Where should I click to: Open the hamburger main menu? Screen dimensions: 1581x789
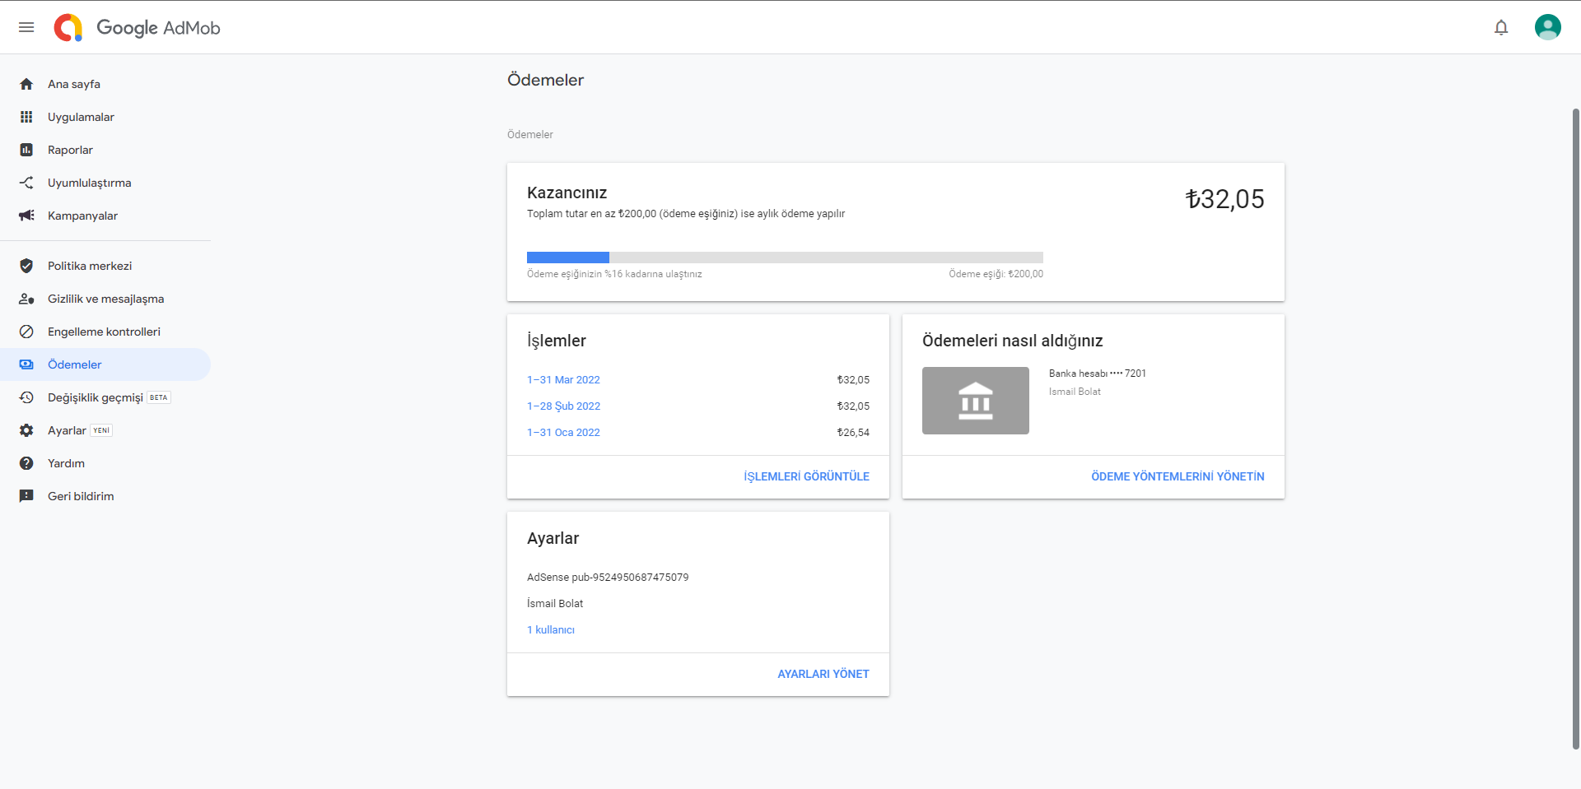coord(26,27)
